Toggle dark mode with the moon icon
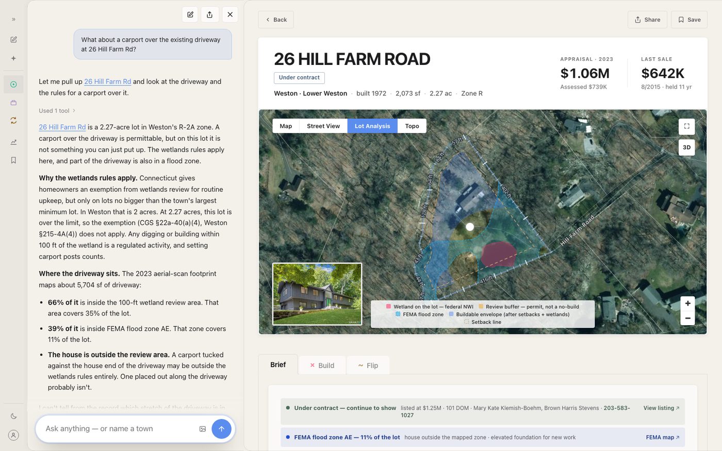The width and height of the screenshot is (722, 451). point(13,416)
